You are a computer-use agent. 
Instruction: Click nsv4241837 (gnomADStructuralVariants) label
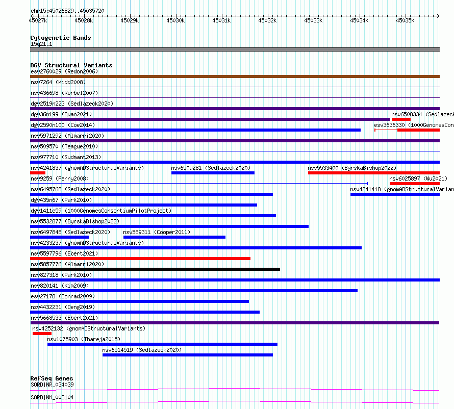tap(87, 168)
